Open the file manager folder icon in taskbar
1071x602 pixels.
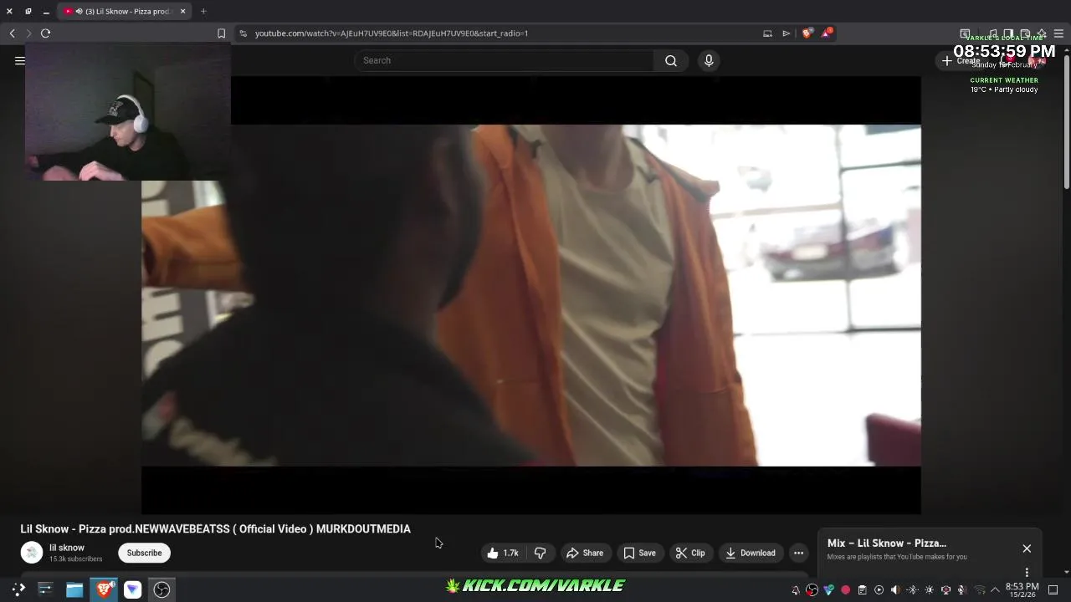click(x=74, y=589)
